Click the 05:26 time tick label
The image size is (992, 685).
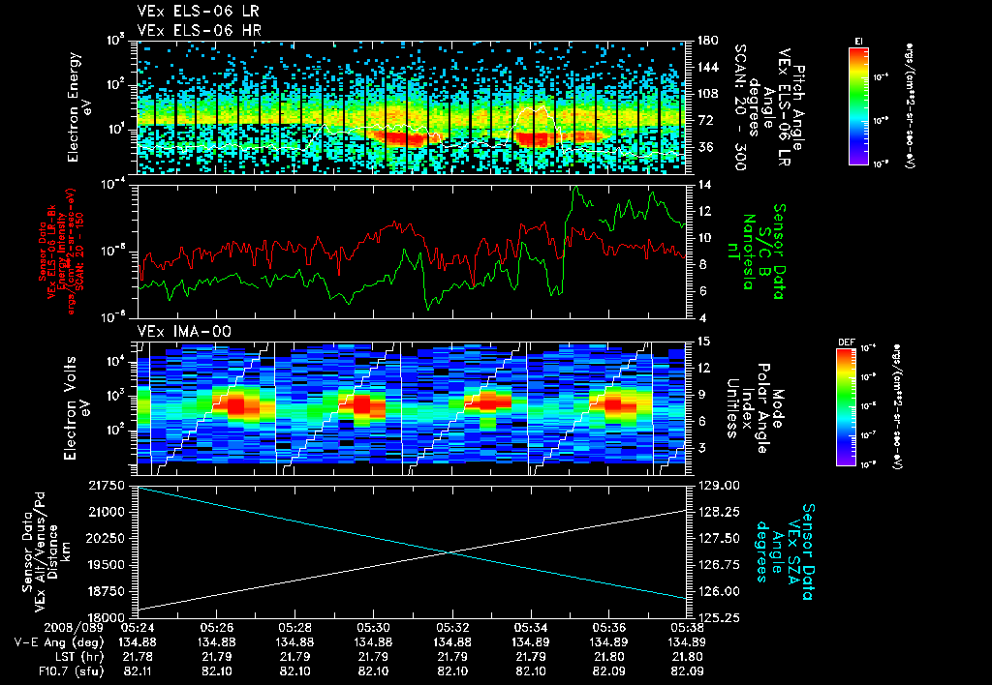pos(216,628)
